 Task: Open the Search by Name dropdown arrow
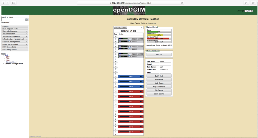point(24,19)
